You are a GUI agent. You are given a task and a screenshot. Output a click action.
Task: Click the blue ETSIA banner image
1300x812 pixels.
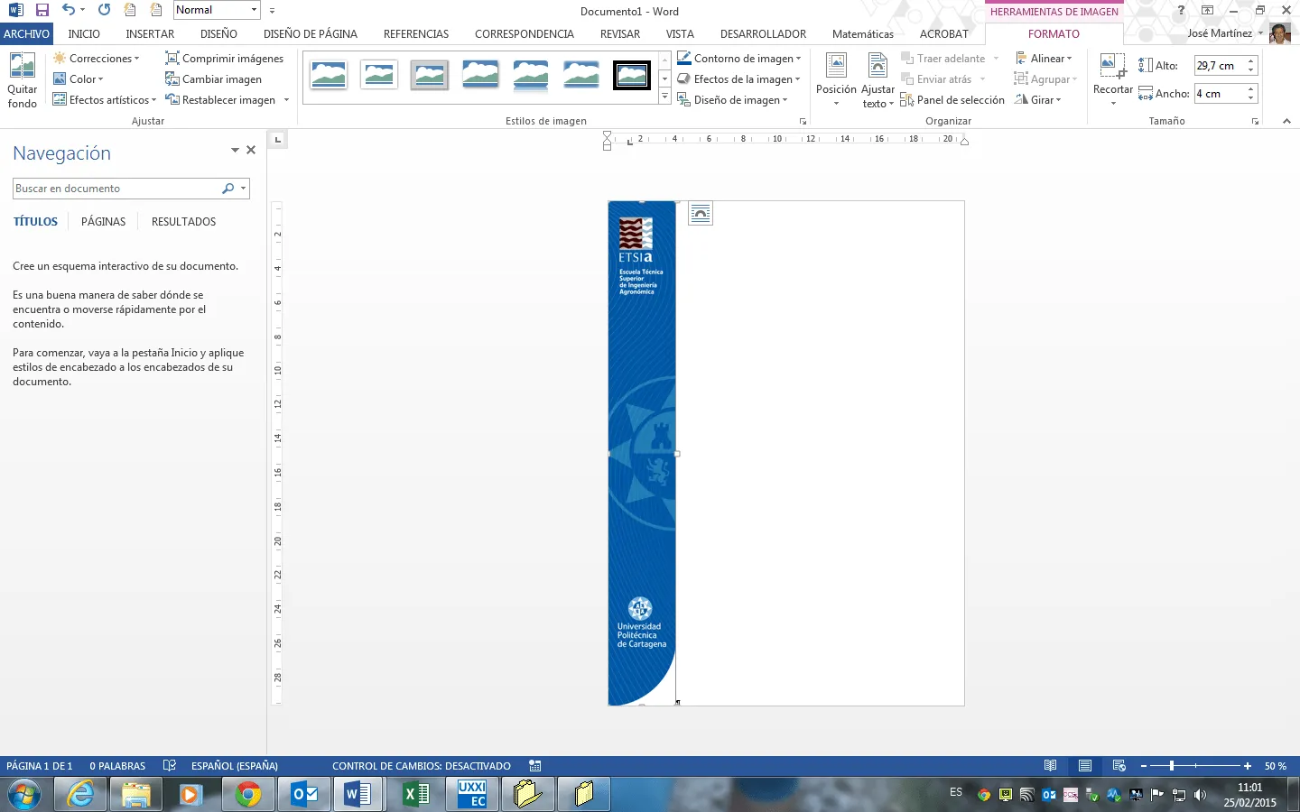pyautogui.click(x=642, y=453)
